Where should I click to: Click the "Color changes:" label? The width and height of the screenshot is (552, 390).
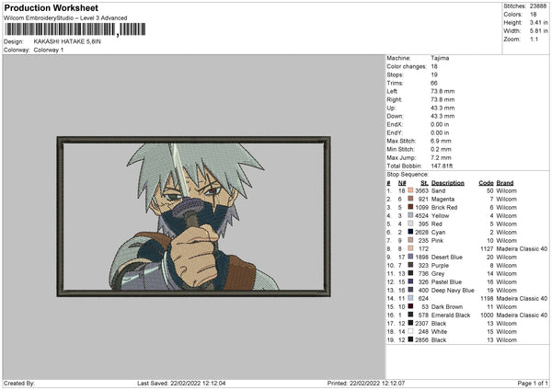pyautogui.click(x=407, y=66)
